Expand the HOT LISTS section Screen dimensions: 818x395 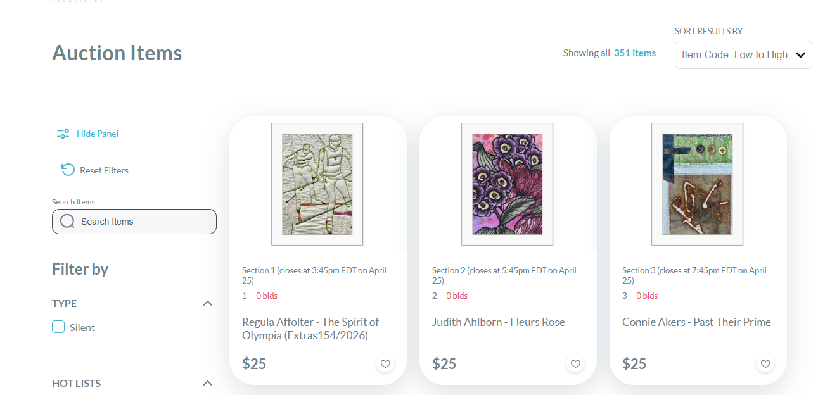pos(208,383)
